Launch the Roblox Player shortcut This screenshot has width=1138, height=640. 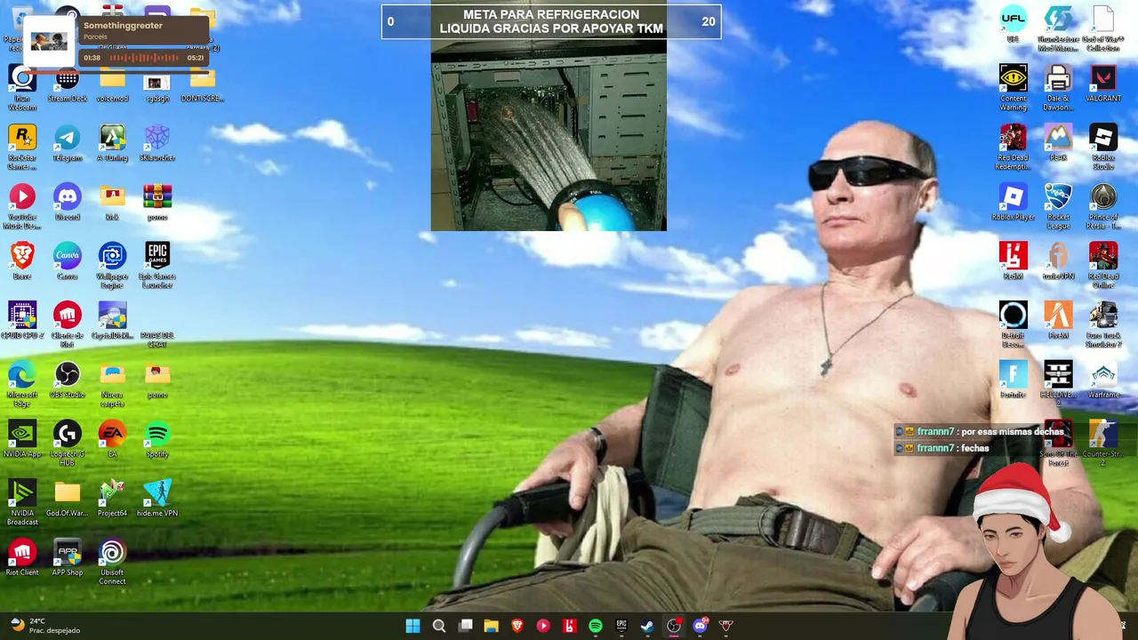(1013, 203)
